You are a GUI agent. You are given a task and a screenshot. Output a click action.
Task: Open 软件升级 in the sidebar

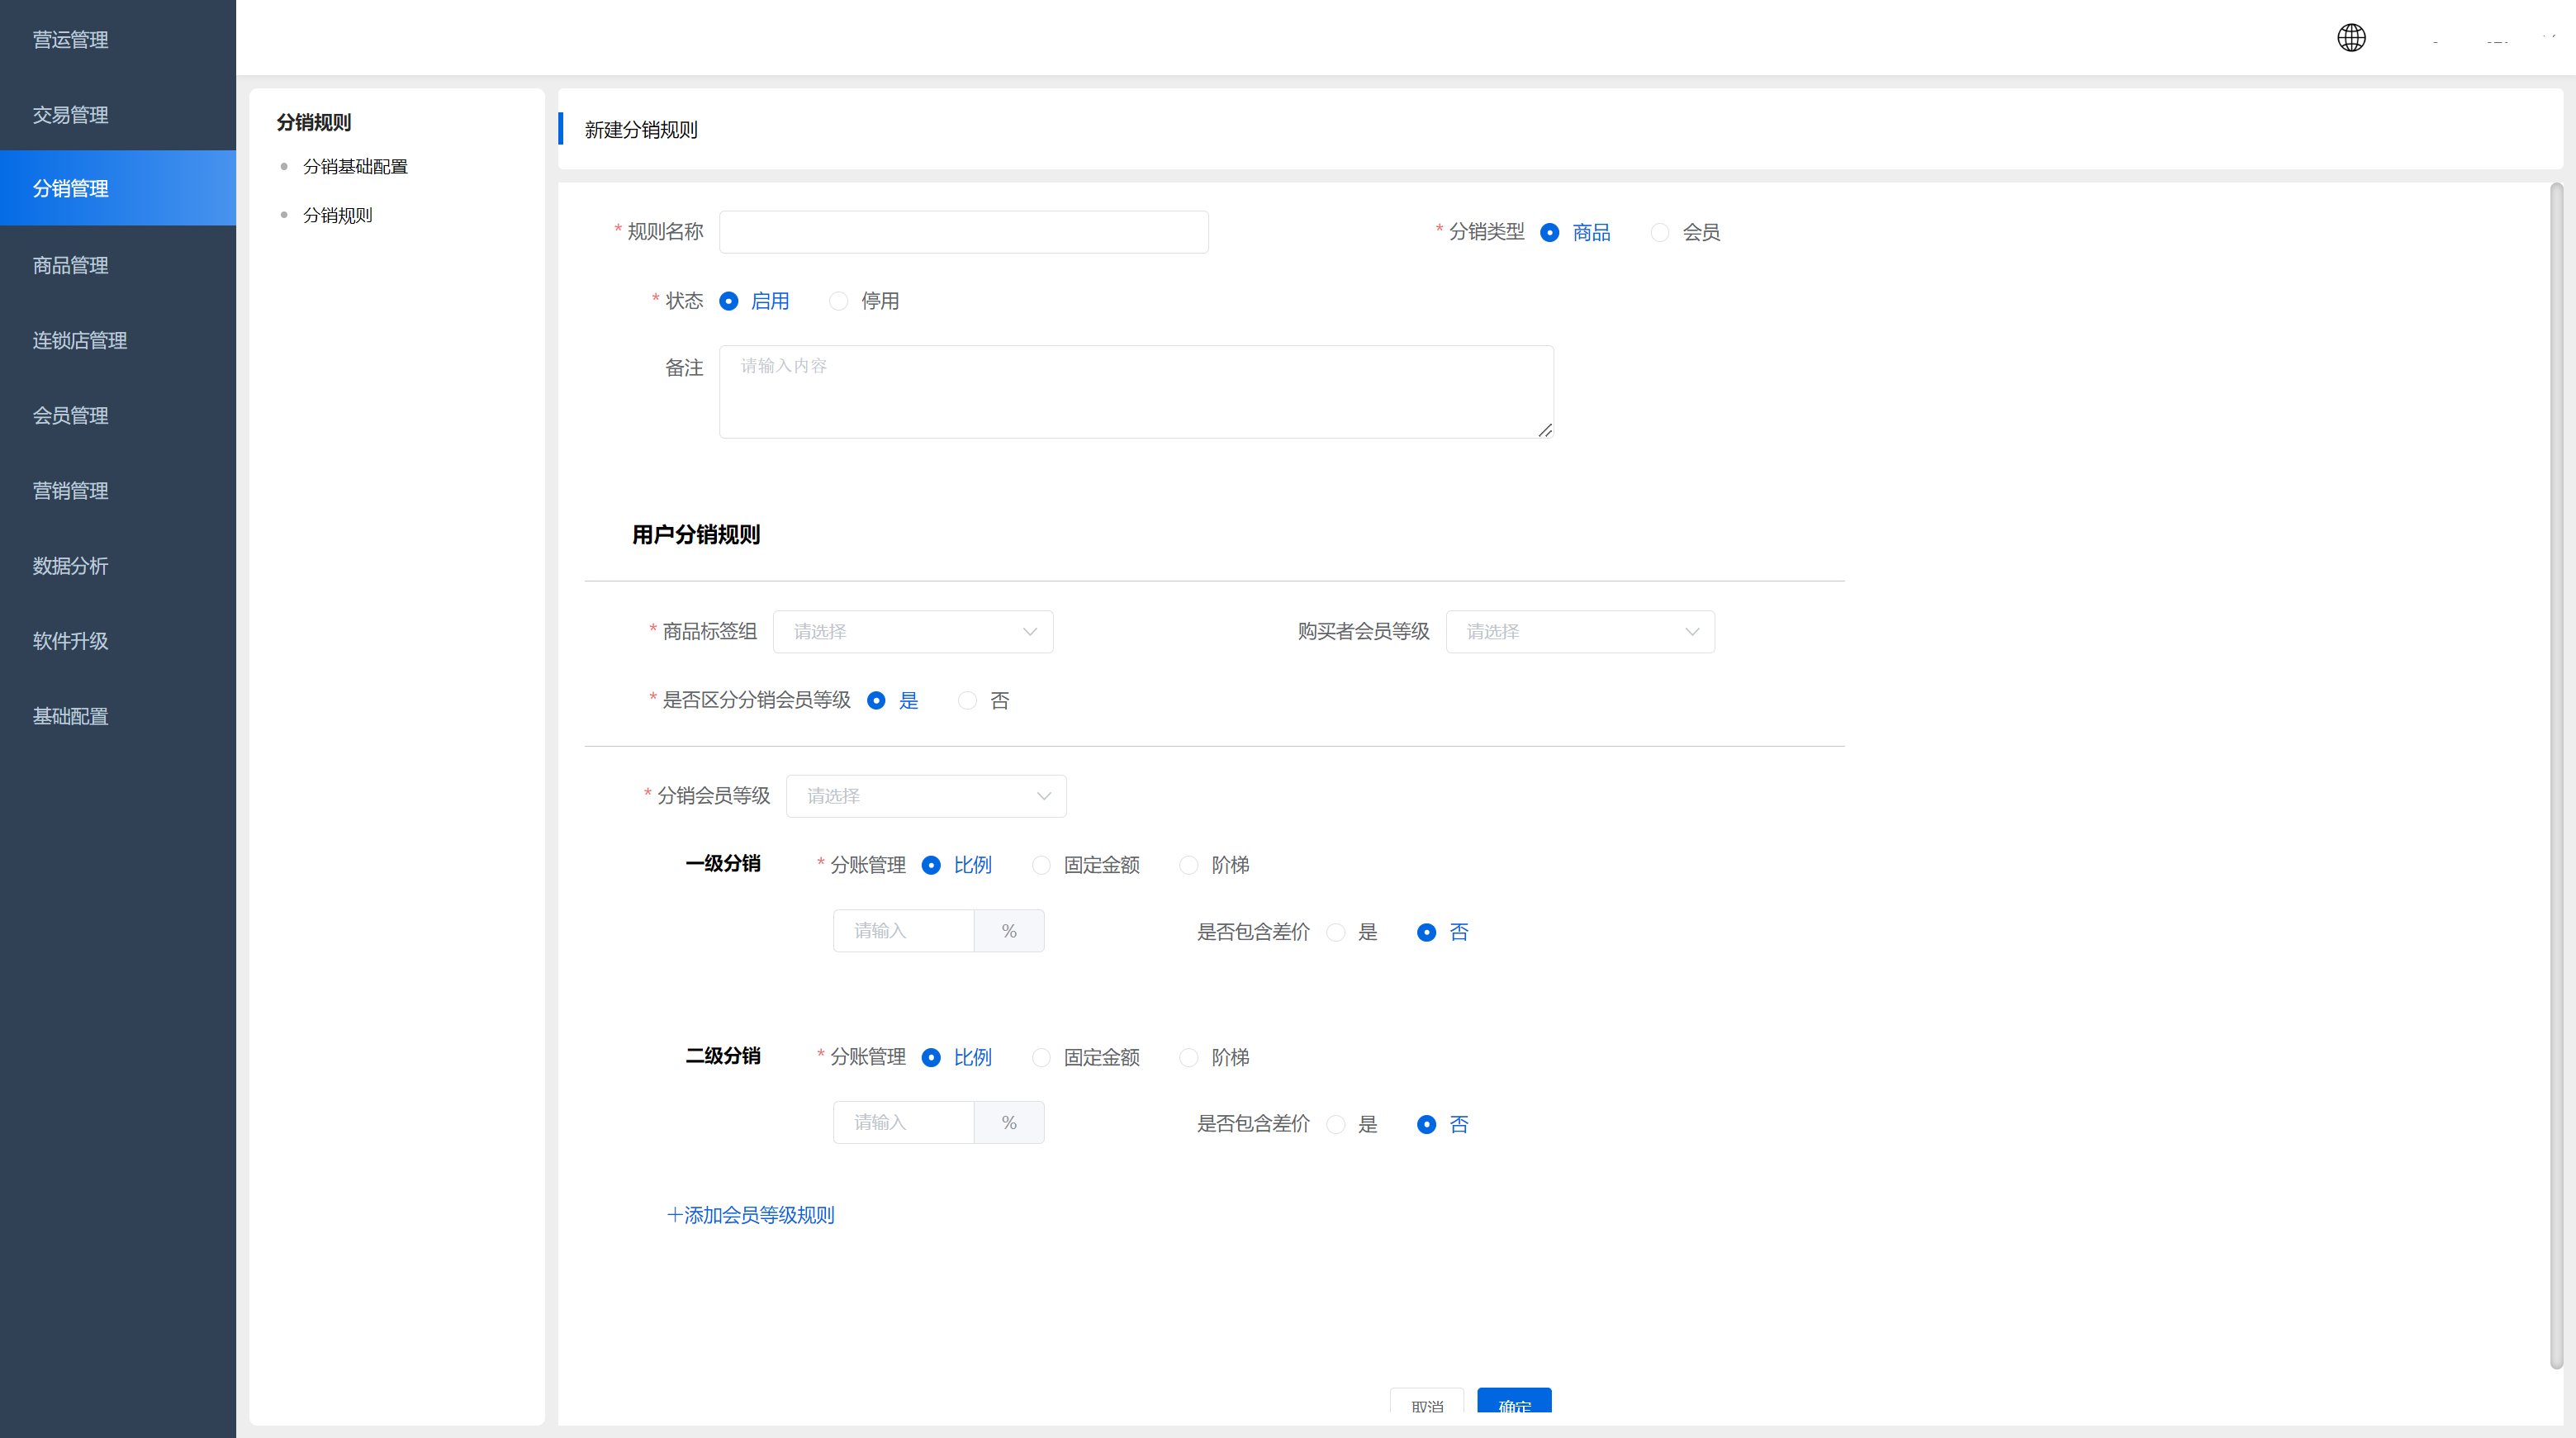pyautogui.click(x=118, y=640)
